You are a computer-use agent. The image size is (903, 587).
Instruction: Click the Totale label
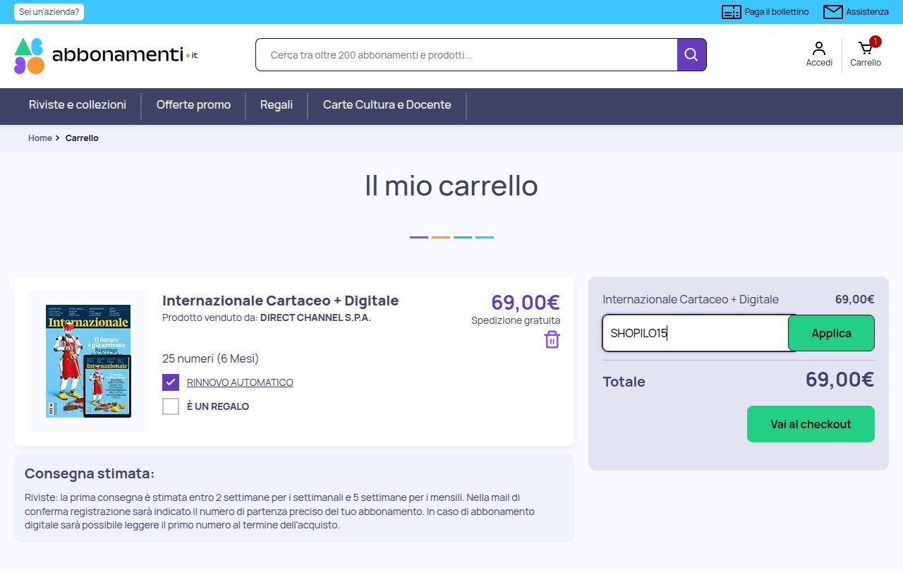624,382
